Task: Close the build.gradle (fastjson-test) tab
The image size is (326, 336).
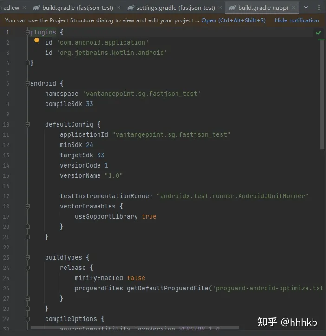Action: (117, 8)
